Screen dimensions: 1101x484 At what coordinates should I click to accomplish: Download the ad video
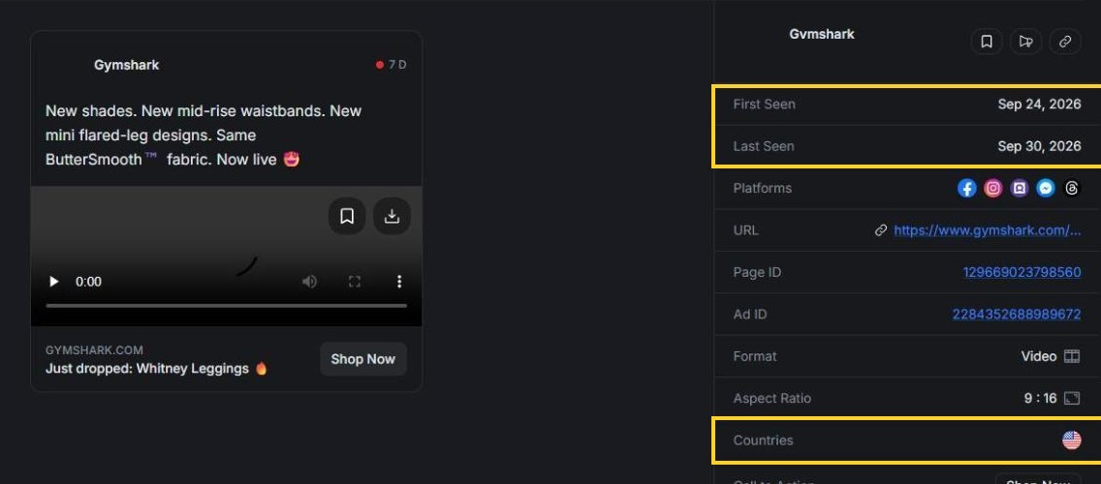392,216
